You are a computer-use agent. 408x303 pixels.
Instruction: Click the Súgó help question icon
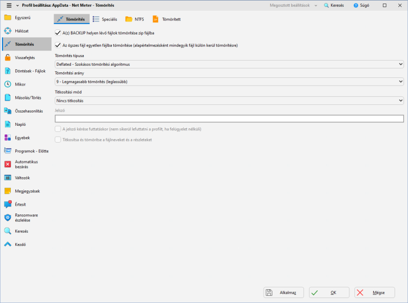(355, 5)
